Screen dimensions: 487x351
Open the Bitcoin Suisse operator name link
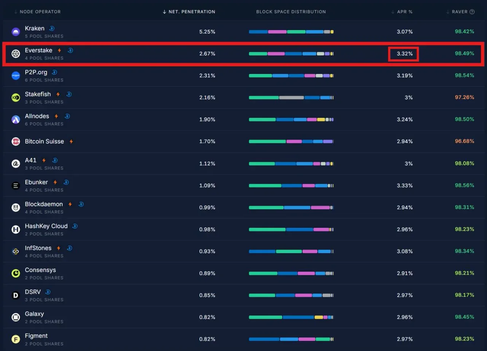click(x=44, y=141)
